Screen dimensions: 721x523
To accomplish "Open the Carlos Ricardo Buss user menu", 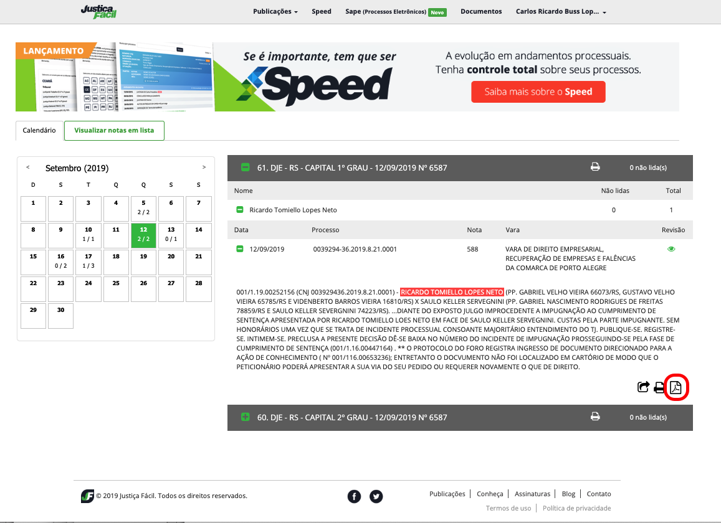I will click(x=561, y=11).
